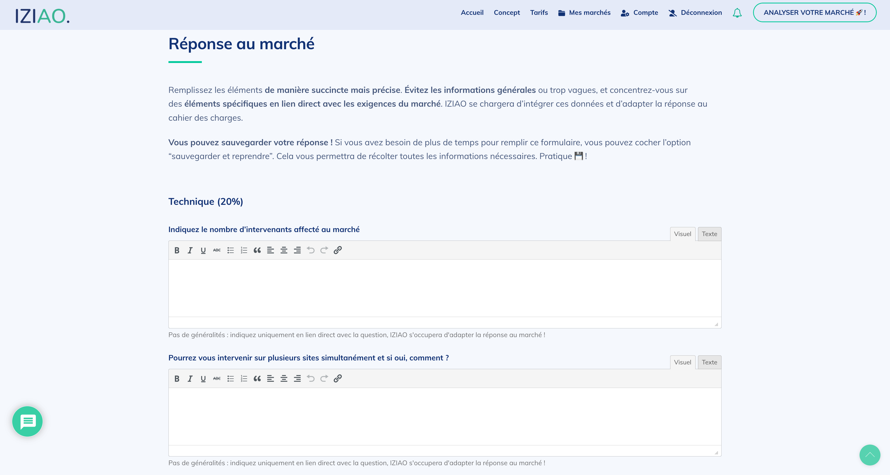The image size is (890, 475).
Task: Center text in second editor
Action: 284,379
